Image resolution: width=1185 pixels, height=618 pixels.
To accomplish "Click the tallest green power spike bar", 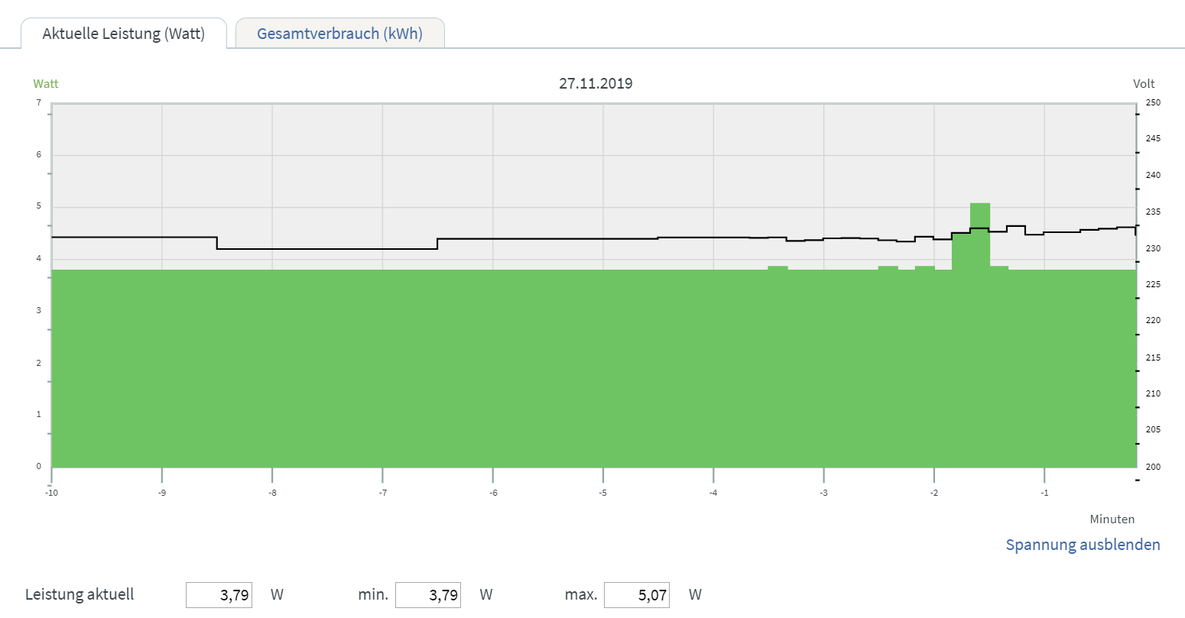I will pyautogui.click(x=980, y=229).
